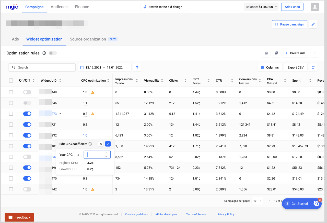Open the Terms of Service link
Screen dimensions: 327x223
click(x=196, y=214)
